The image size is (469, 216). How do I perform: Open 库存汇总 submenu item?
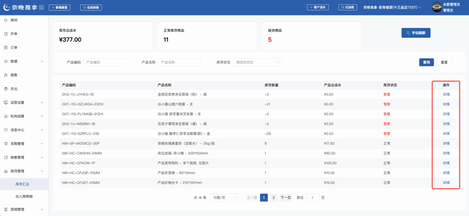[24, 184]
